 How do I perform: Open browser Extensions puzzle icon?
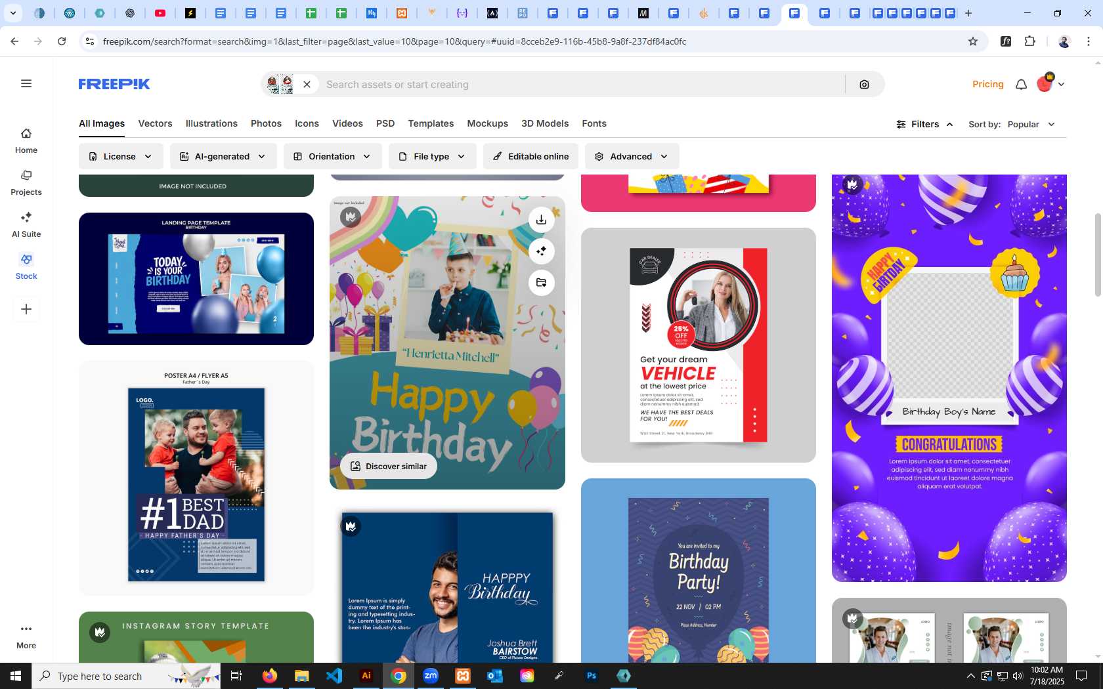1029,41
